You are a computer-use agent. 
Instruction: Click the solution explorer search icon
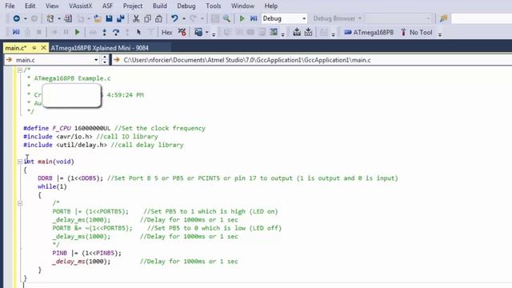(x=443, y=18)
